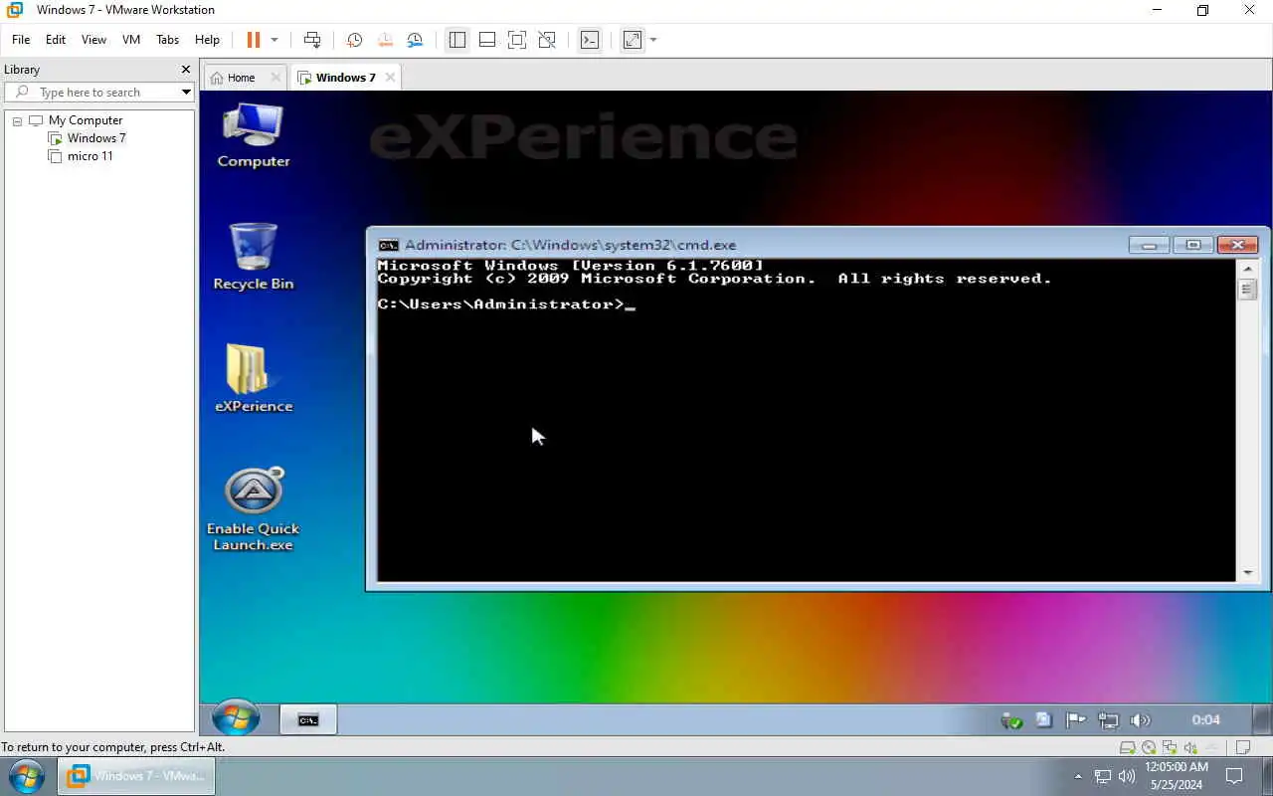Close the cmd.exe window
Image resolution: width=1273 pixels, height=796 pixels.
coord(1237,245)
